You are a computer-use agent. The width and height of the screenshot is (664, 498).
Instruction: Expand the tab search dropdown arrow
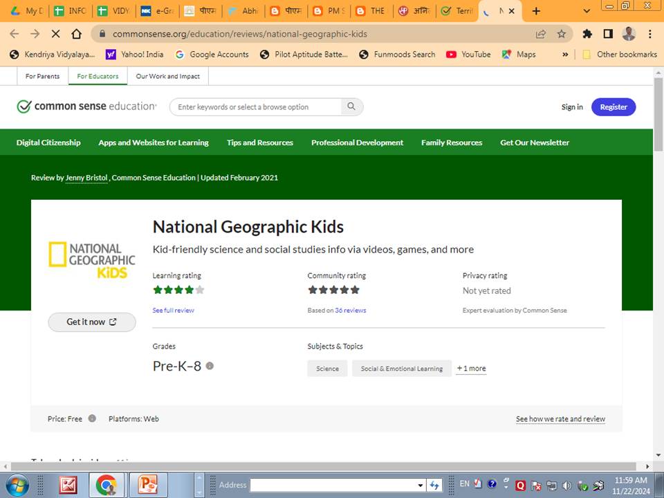[x=587, y=11]
